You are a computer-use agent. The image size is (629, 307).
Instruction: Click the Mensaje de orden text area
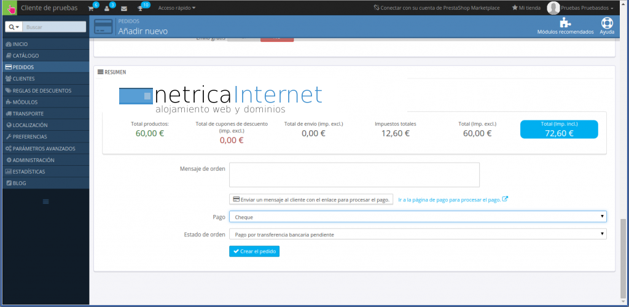[x=354, y=175]
